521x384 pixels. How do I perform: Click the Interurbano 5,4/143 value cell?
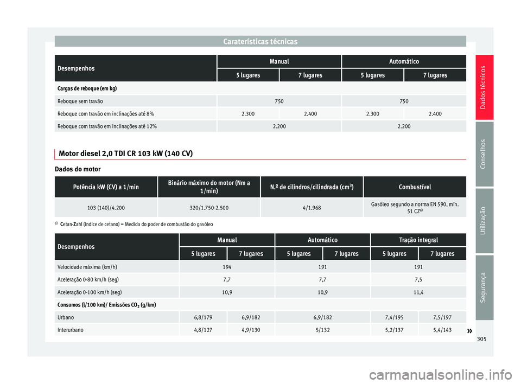click(442, 330)
